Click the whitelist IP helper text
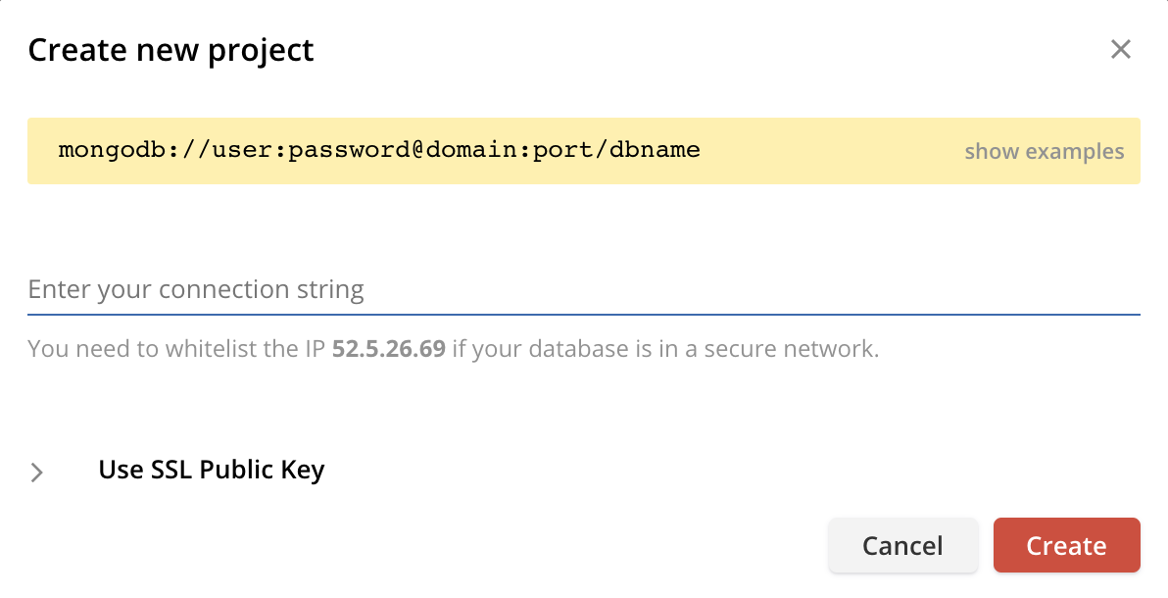 (453, 348)
